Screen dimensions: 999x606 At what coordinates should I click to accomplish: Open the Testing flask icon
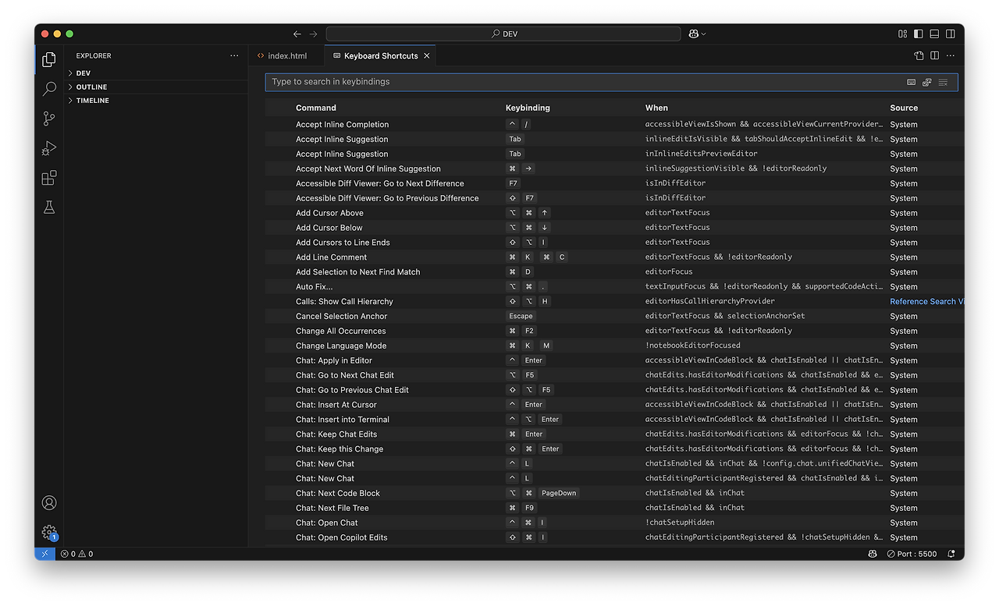click(49, 207)
